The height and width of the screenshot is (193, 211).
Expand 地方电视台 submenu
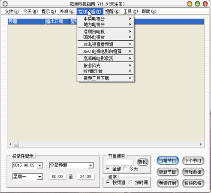coord(105,24)
